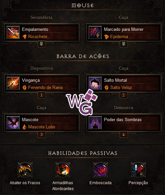
Task: Click the Mascote Lobo rune text
Action: [x=42, y=127]
